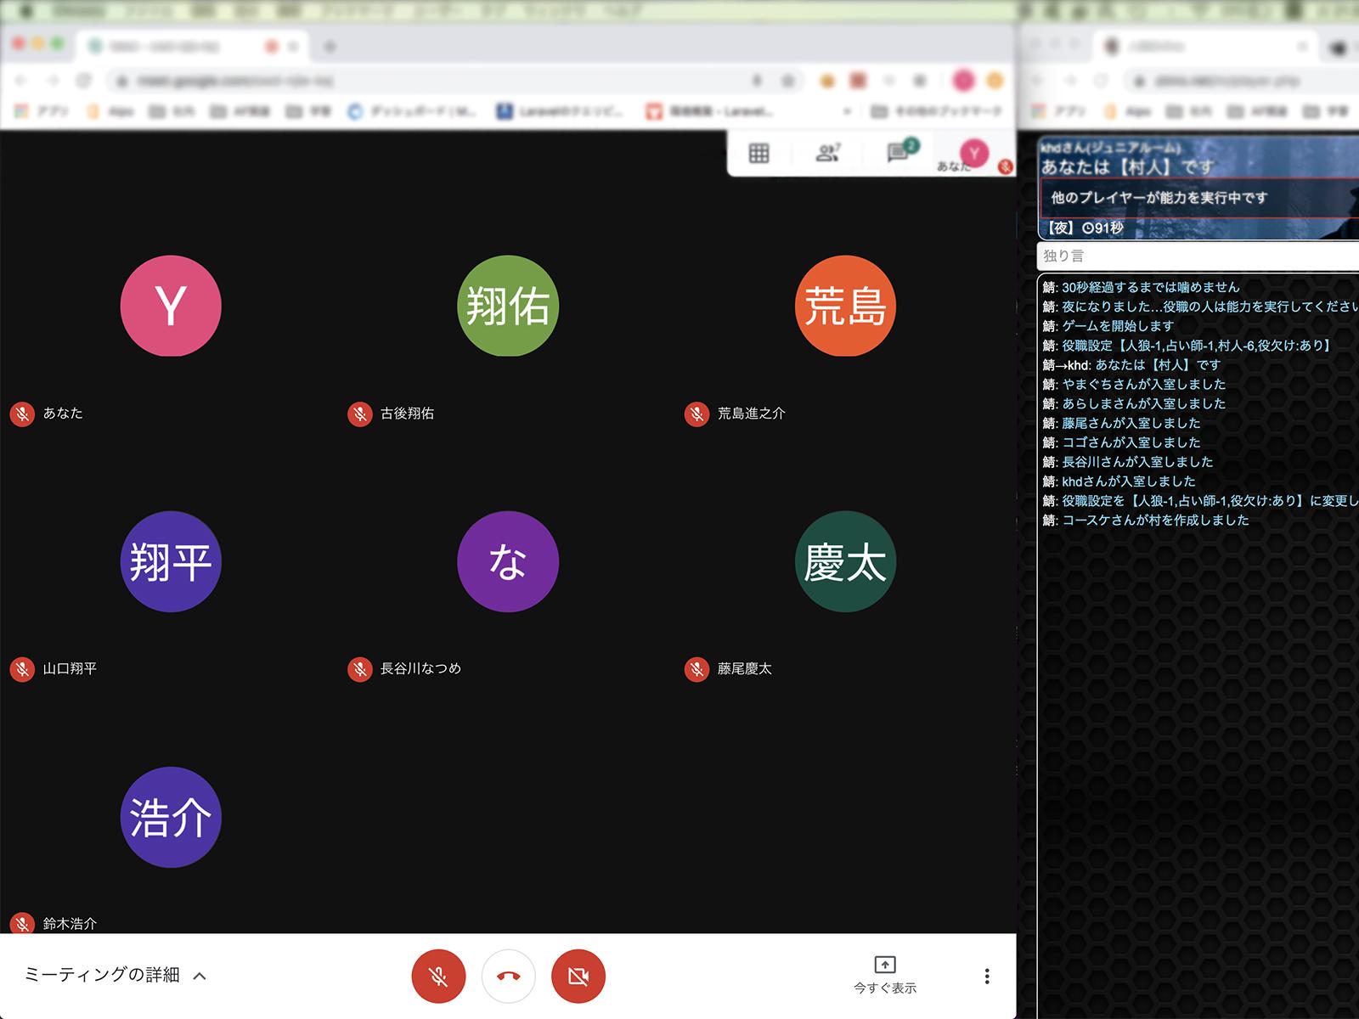Viewport: 1359px width, 1019px height.
Task: Click log line 長谷川さんが入室しました
Action: 1128,463
